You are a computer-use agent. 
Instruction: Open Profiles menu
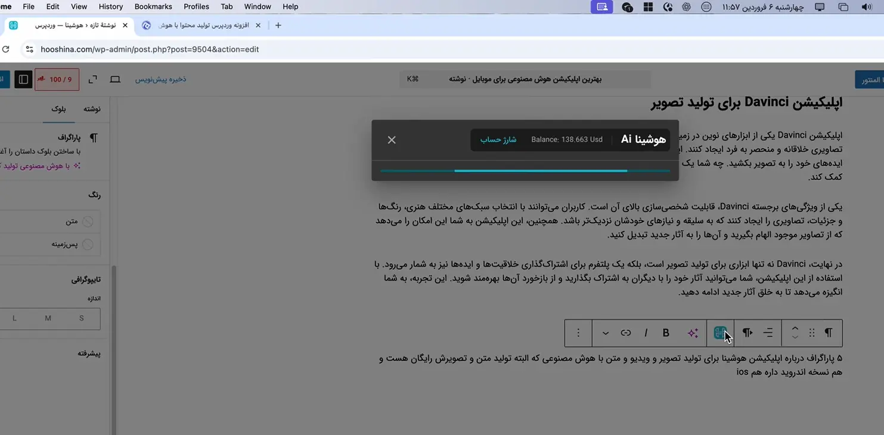pyautogui.click(x=196, y=7)
